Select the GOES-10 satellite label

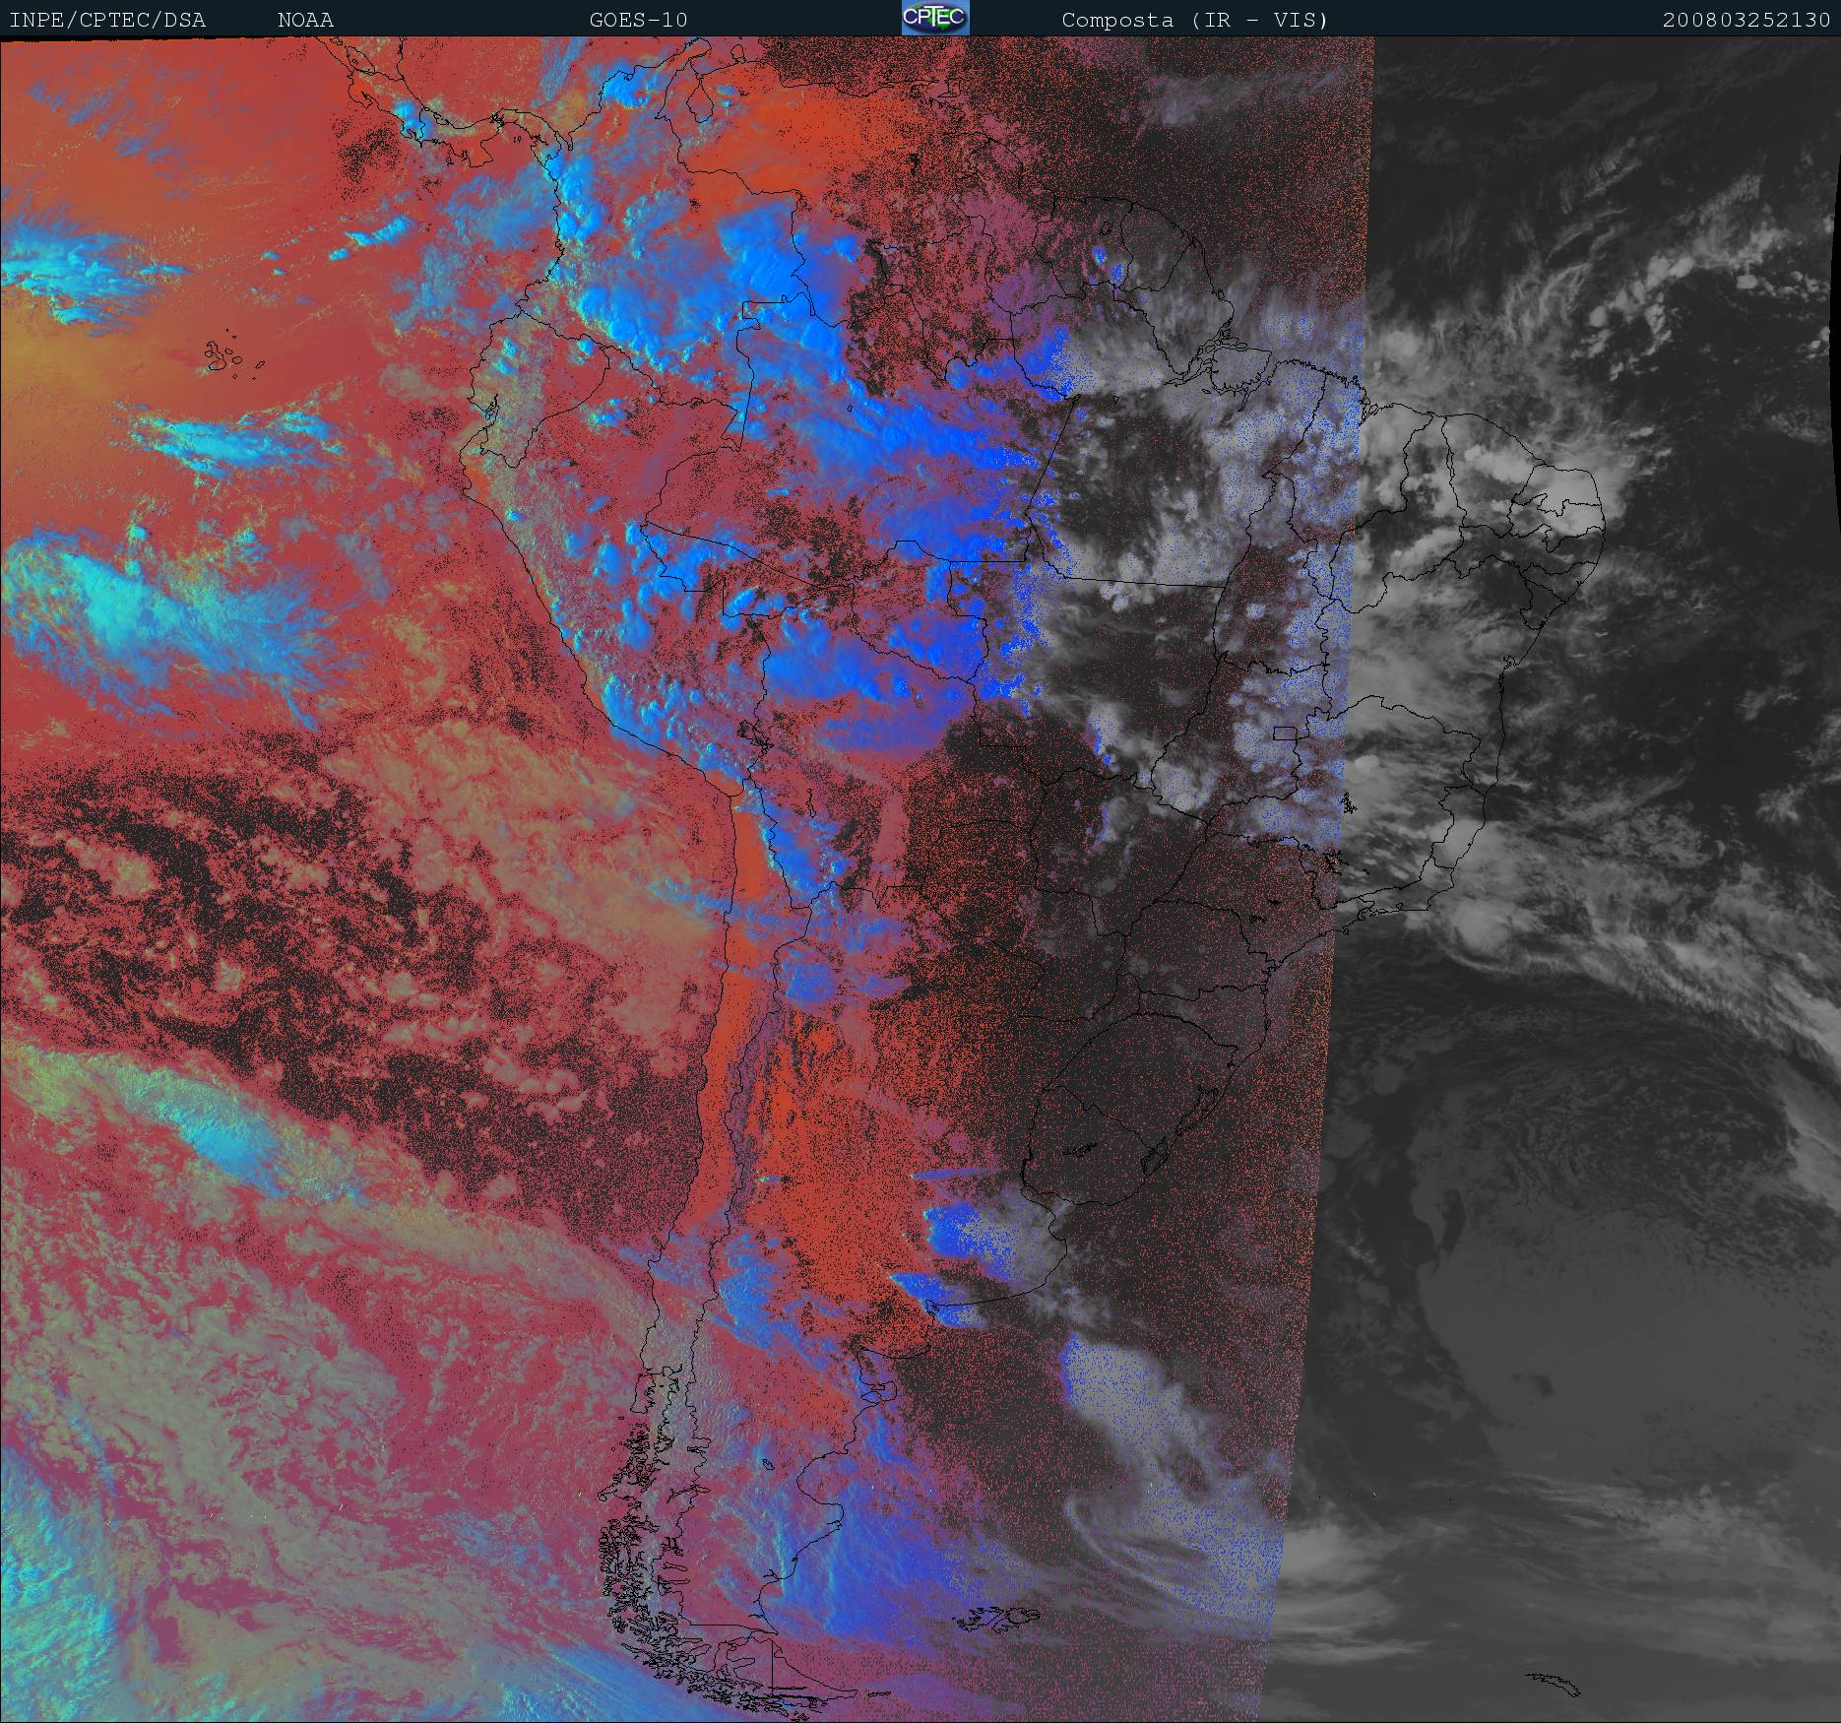638,20
